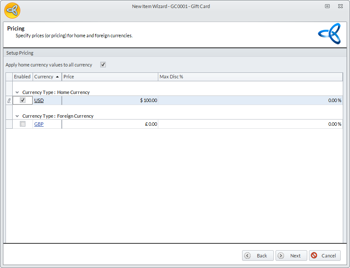Open the USD currency link
This screenshot has width=350, height=268.
pyautogui.click(x=39, y=100)
